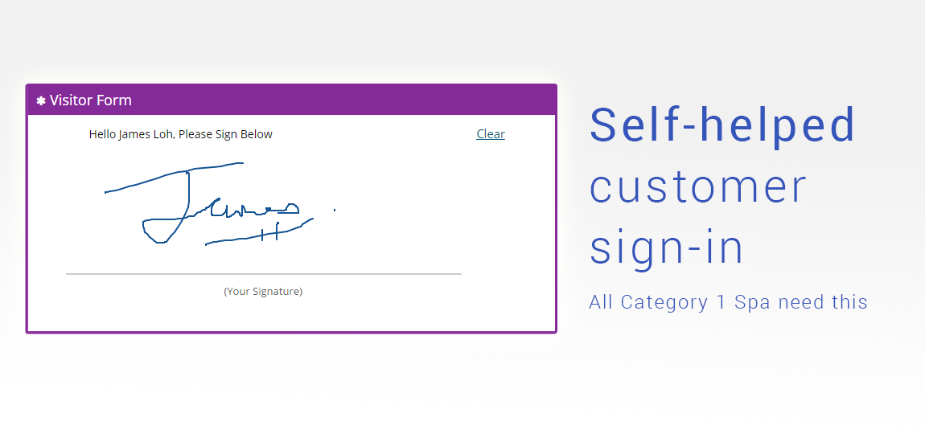
Task: Click the J loop of the signature
Action: (158, 231)
